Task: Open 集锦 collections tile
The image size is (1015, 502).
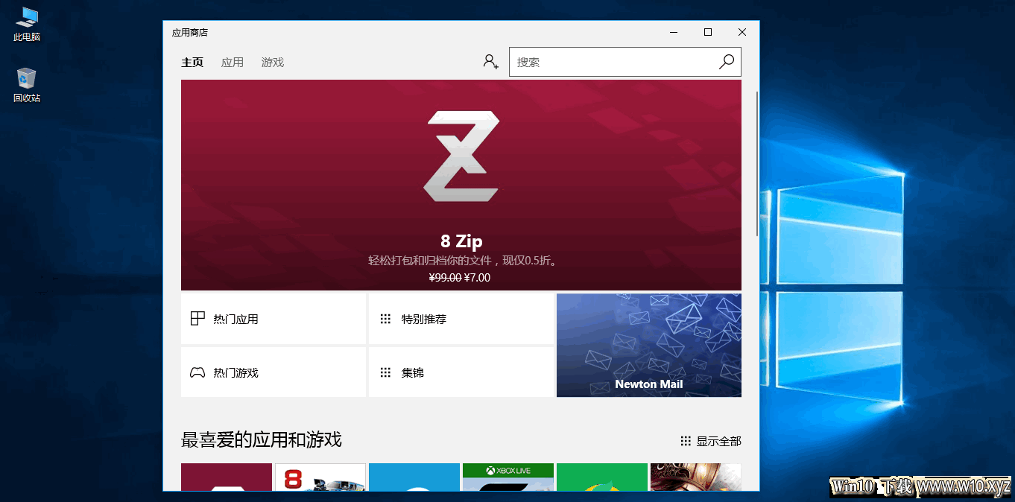Action: (461, 372)
